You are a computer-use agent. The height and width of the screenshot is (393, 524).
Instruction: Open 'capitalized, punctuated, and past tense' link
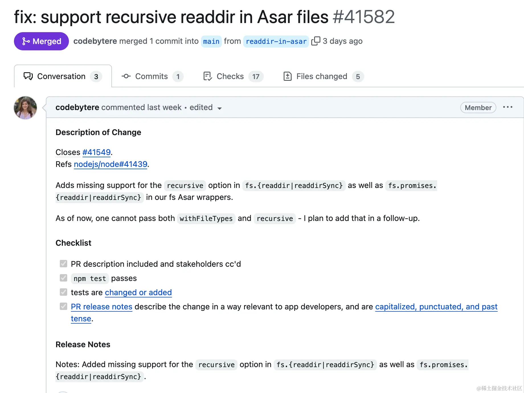click(x=436, y=307)
